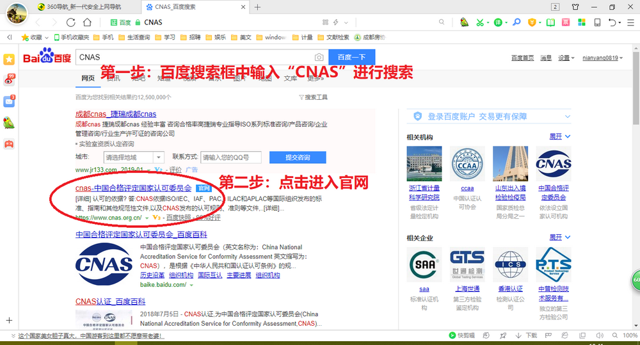The width and height of the screenshot is (640, 345).
Task: Click the undo closed tab arrow icon
Action: pos(612,22)
